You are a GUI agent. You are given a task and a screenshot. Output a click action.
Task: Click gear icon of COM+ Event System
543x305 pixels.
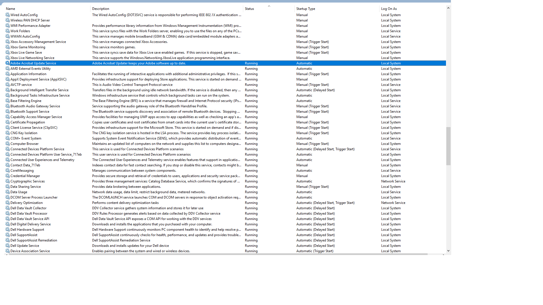pyautogui.click(x=7, y=138)
